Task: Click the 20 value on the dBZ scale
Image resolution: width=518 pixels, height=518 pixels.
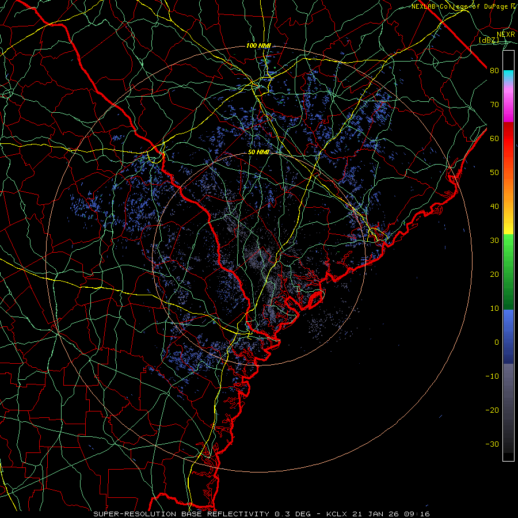Action: click(x=494, y=275)
